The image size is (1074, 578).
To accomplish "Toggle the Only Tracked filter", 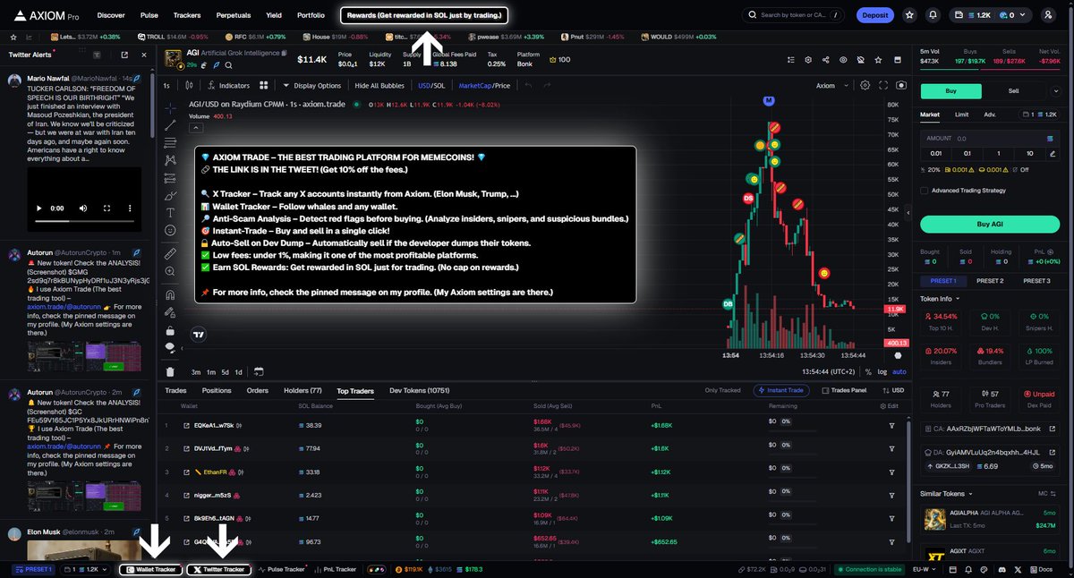I will pyautogui.click(x=723, y=390).
